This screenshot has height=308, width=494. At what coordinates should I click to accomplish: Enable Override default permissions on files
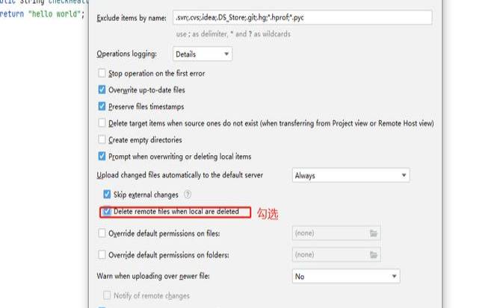102,233
